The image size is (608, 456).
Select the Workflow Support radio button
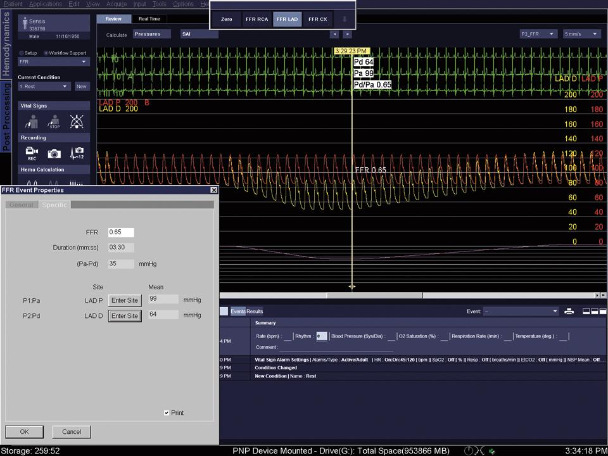[45, 53]
